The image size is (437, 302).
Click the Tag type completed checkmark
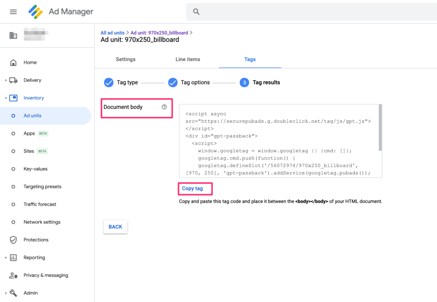[108, 82]
